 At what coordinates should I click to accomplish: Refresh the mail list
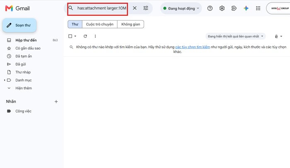pos(85,36)
